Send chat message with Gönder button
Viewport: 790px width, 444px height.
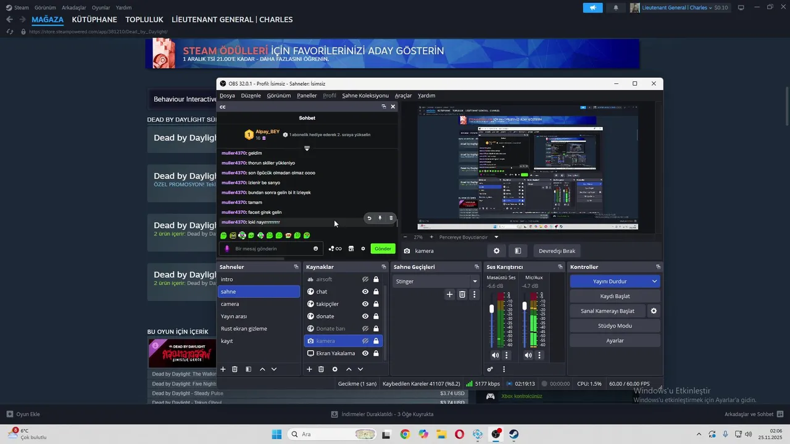[x=383, y=249]
